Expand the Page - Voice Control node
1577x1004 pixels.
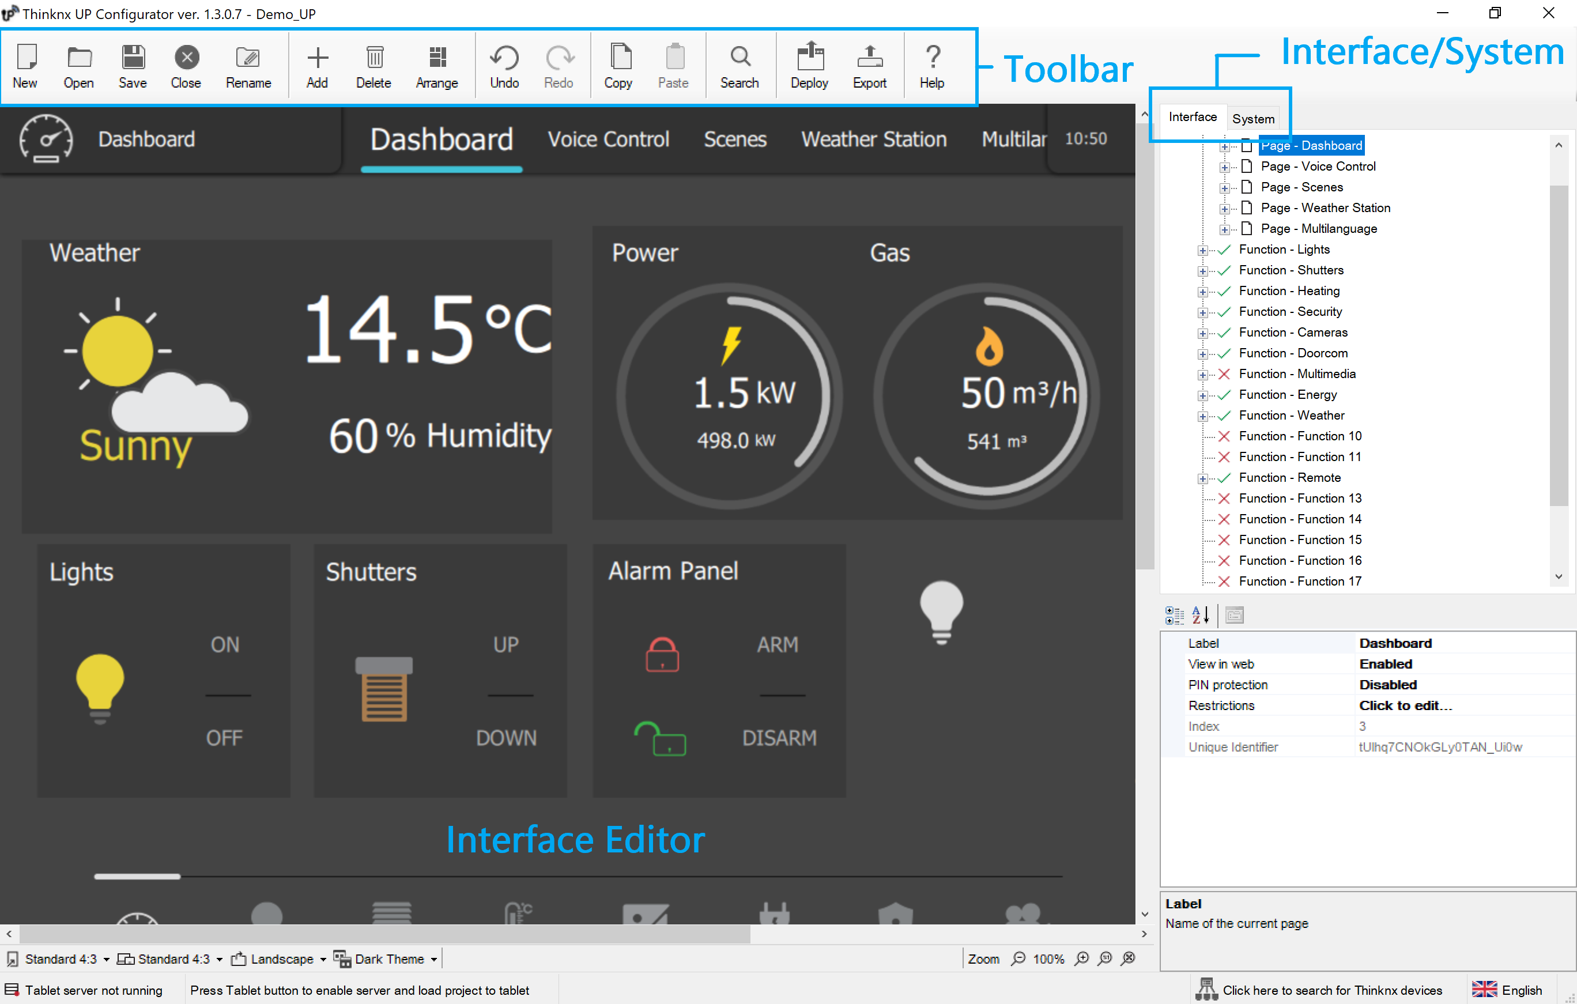click(x=1224, y=167)
